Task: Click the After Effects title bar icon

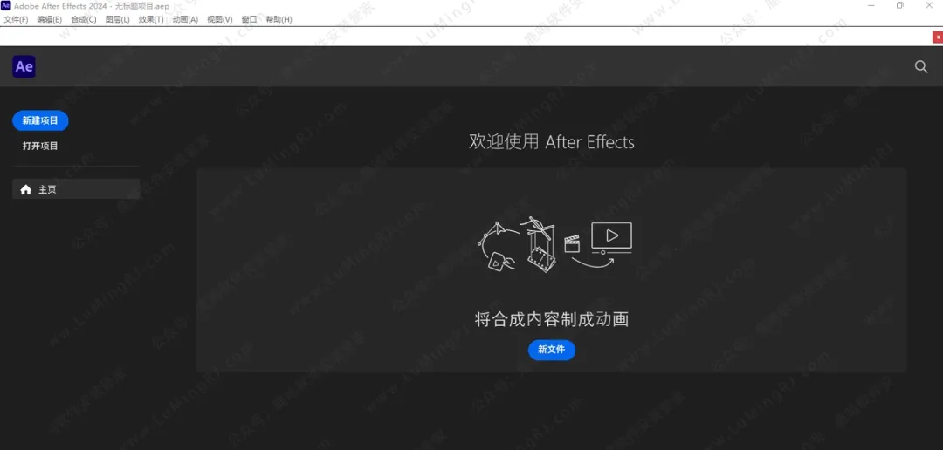Action: (6, 5)
